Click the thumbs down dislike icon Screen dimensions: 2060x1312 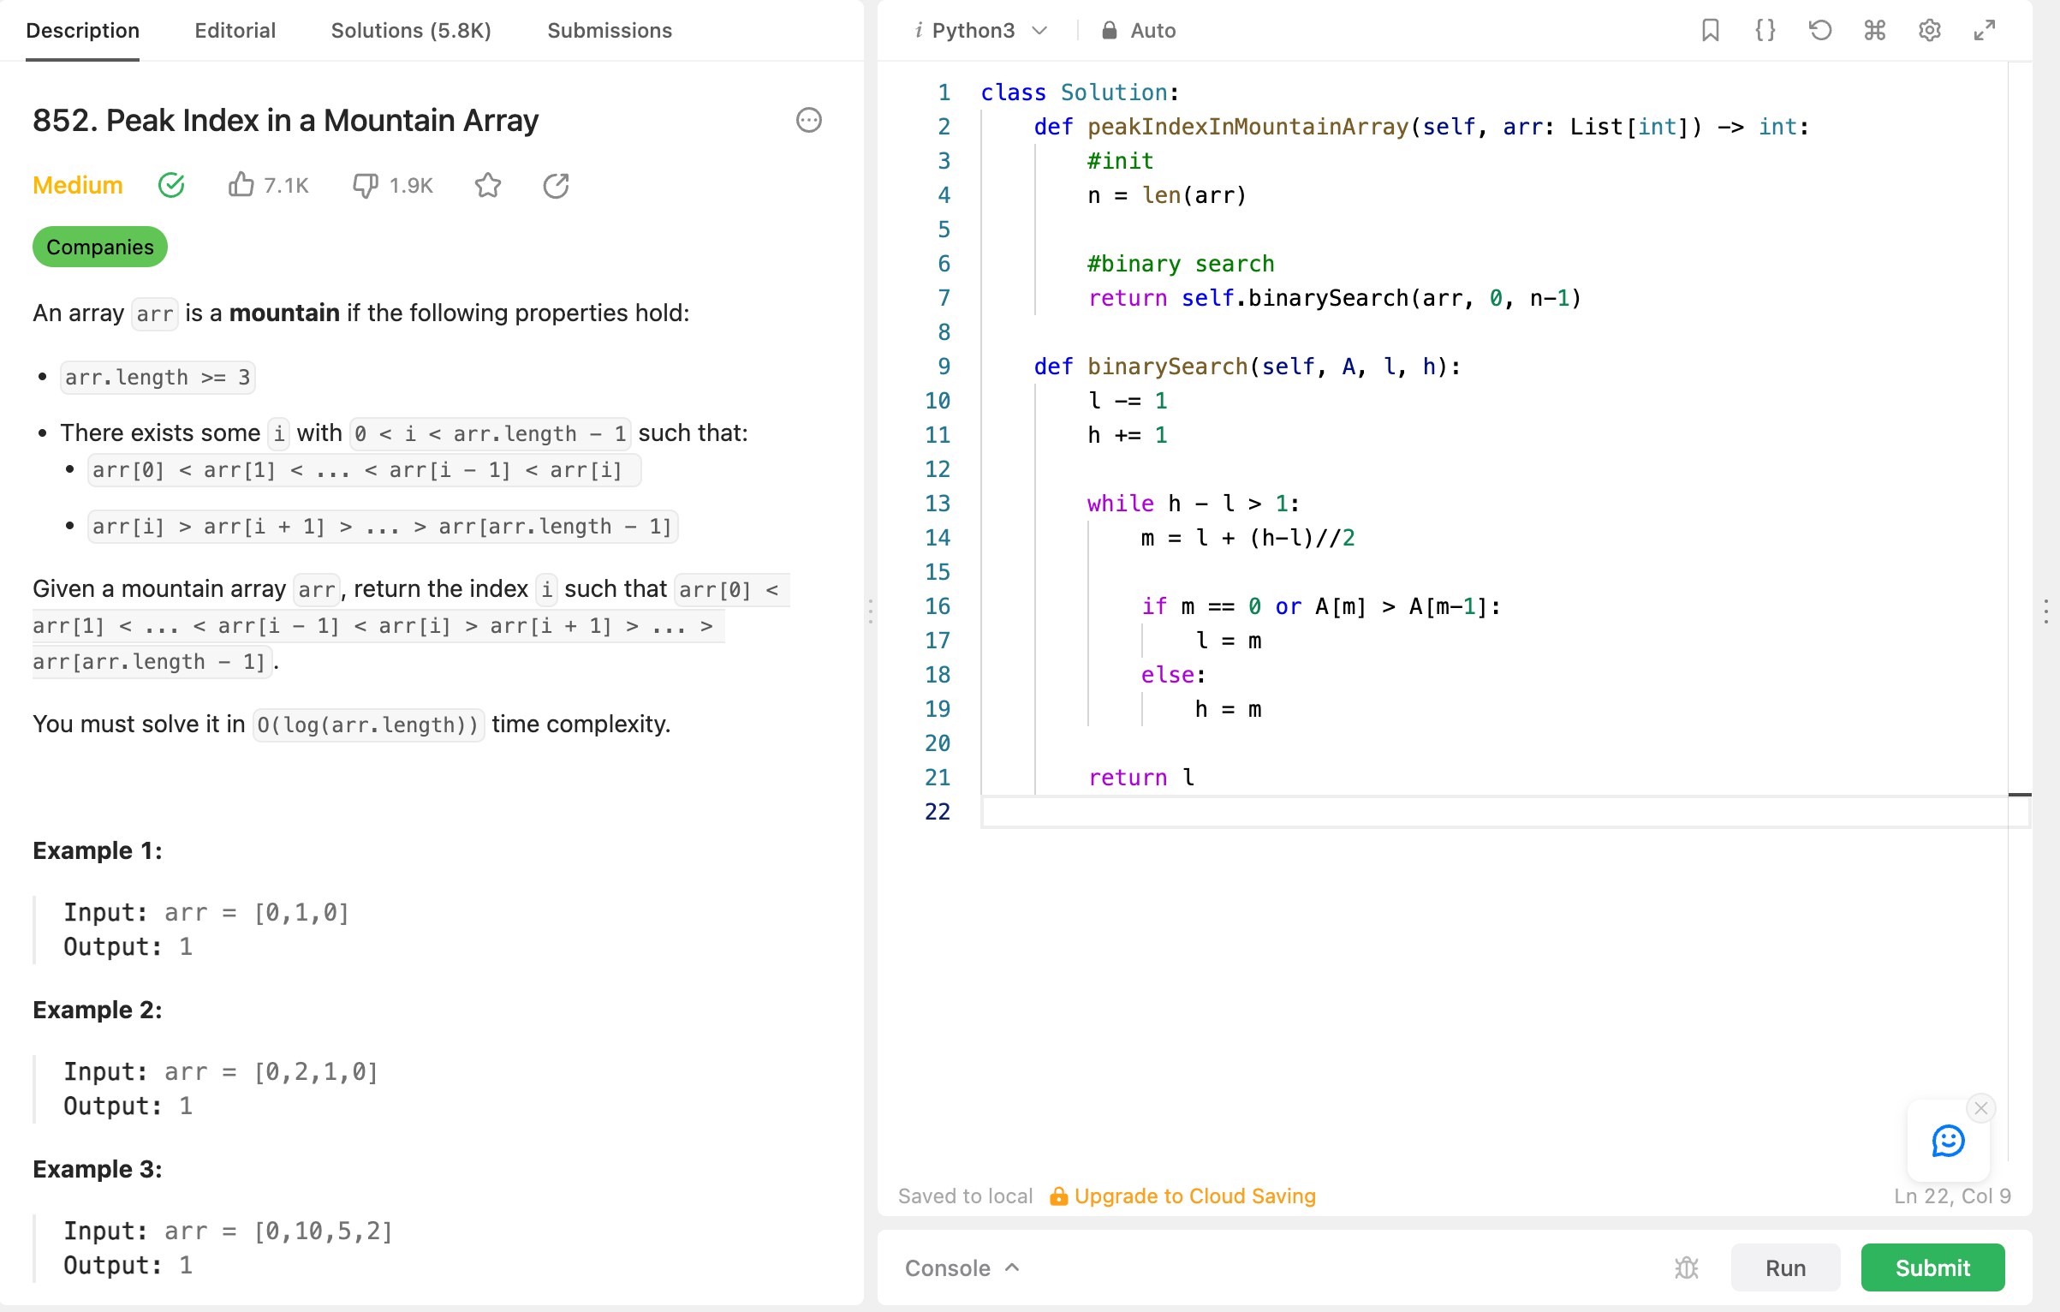click(x=366, y=185)
